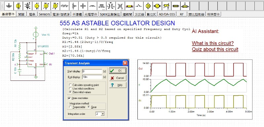Select the Switch component icon

[x=138, y=6]
